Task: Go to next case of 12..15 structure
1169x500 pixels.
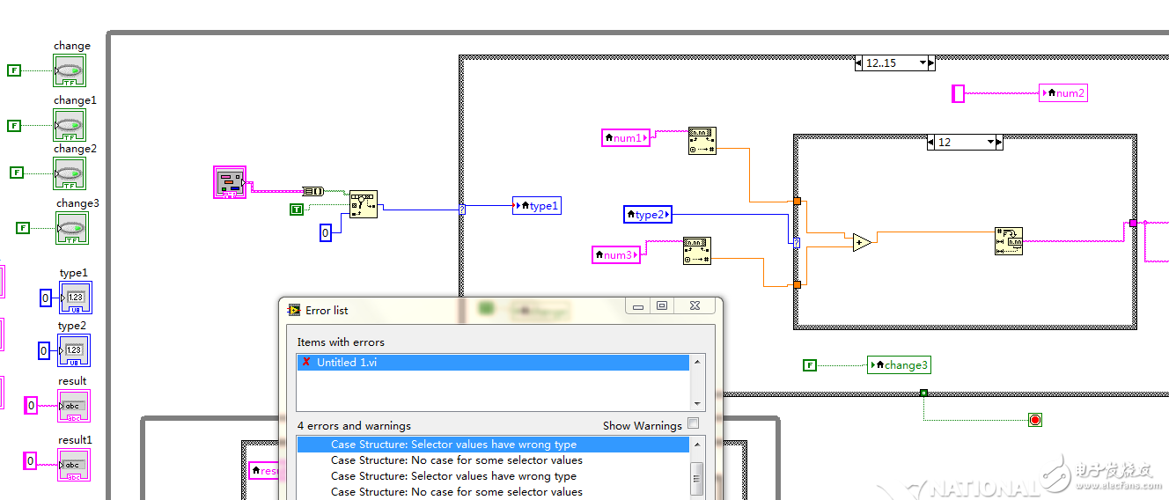Action: 931,62
